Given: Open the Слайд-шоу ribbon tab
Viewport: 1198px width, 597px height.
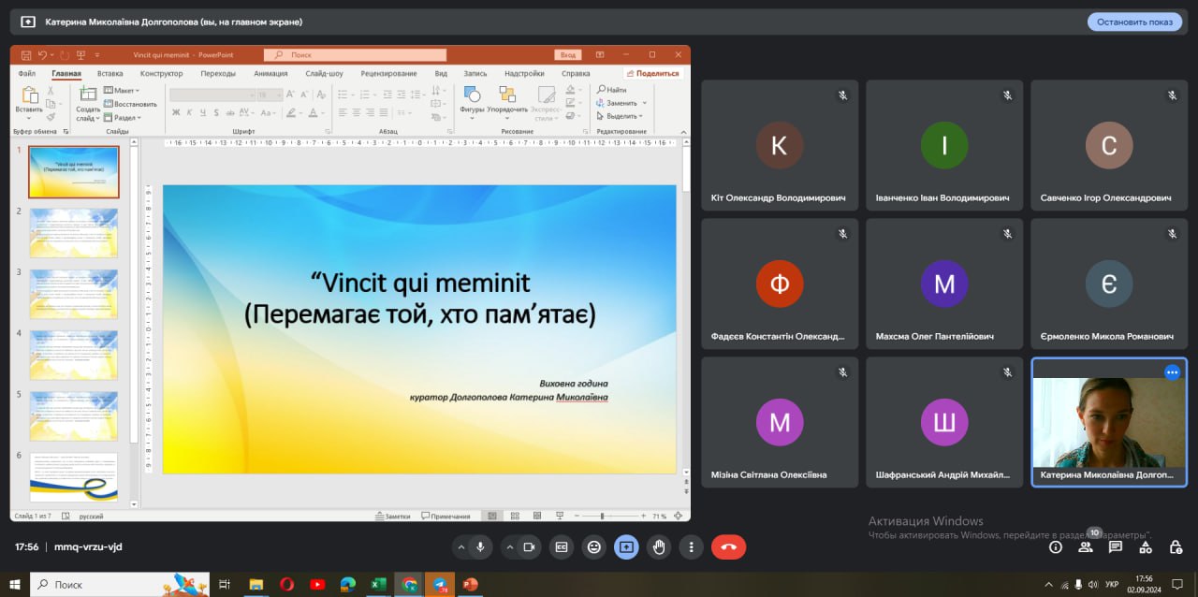Looking at the screenshot, I should (x=324, y=73).
